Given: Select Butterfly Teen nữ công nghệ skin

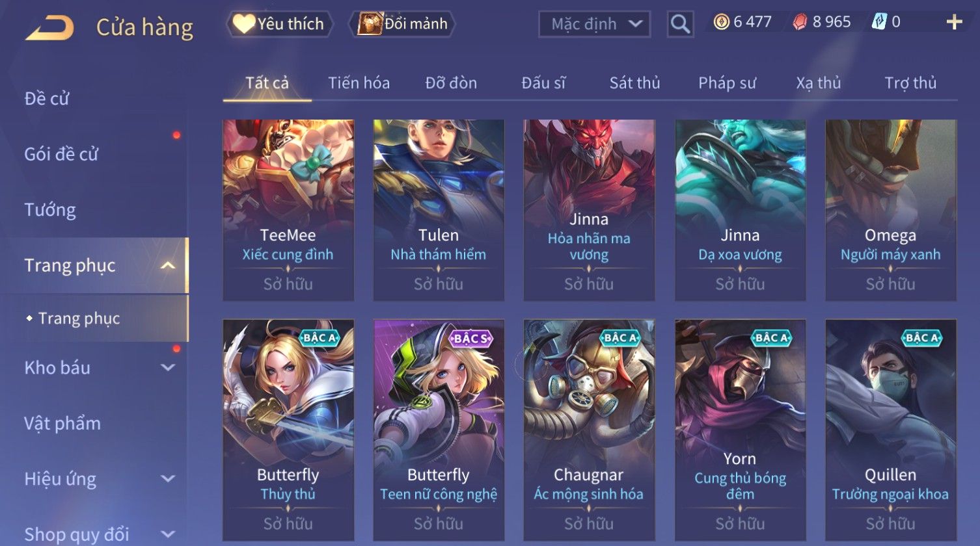Looking at the screenshot, I should click(439, 430).
